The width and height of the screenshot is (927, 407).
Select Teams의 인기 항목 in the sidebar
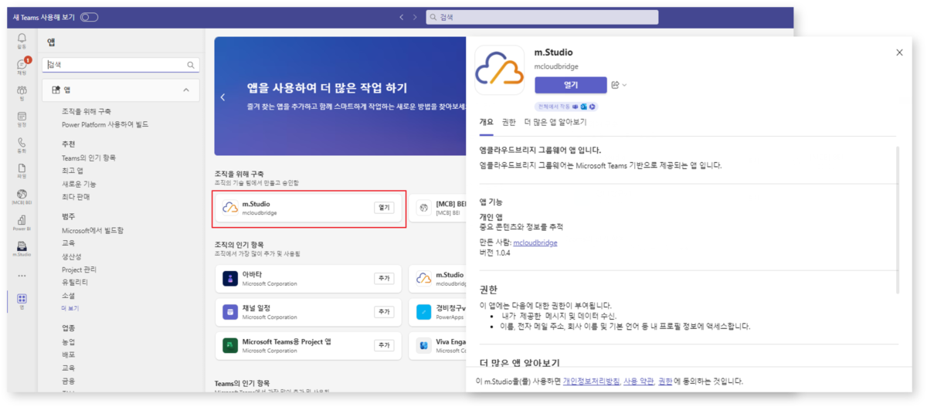click(89, 158)
